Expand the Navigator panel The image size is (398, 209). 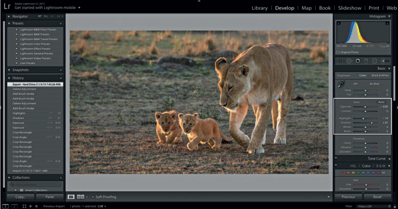pyautogui.click(x=9, y=16)
